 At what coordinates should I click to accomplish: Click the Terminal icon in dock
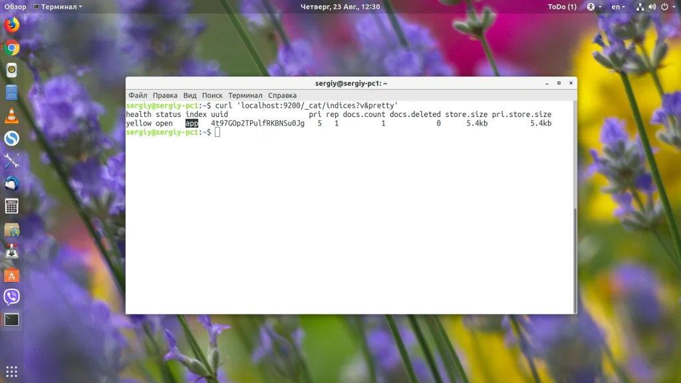pyautogui.click(x=12, y=320)
